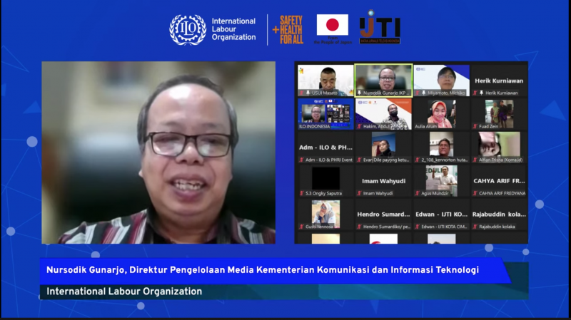Select the Miyamoto, Michiko video thumbnail
Image resolution: width=571 pixels, height=320 pixels.
point(441,78)
